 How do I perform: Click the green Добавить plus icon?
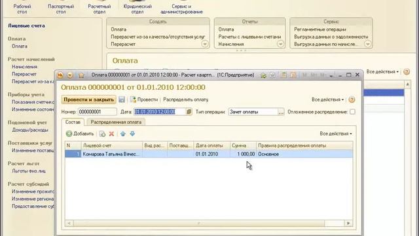[69, 134]
